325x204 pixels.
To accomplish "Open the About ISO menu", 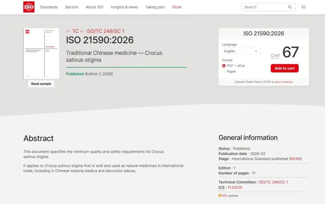I will [x=94, y=7].
